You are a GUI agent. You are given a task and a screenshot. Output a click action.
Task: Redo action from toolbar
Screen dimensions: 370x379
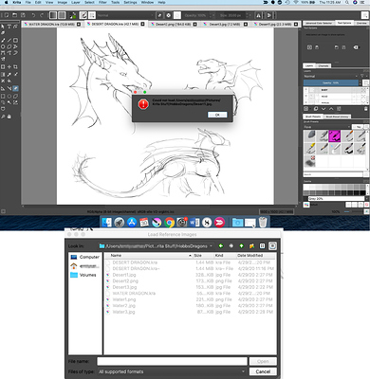pos(42,15)
